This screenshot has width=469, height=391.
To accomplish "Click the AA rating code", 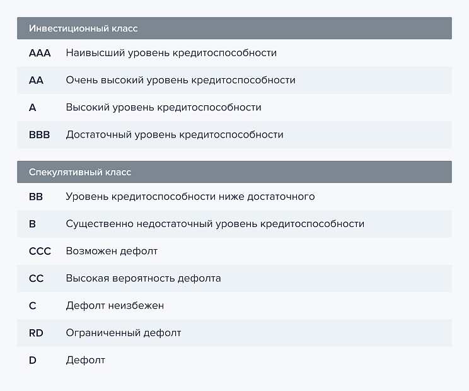I will point(36,80).
